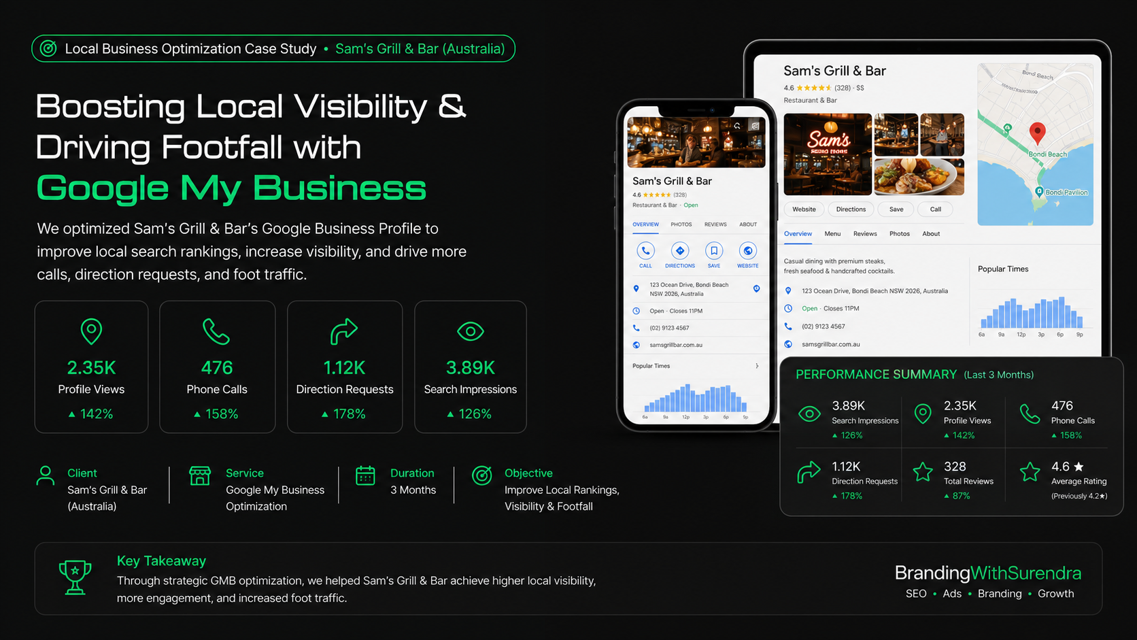The image size is (1137, 640).
Task: Click the eye icon in Performance Summary
Action: (809, 414)
